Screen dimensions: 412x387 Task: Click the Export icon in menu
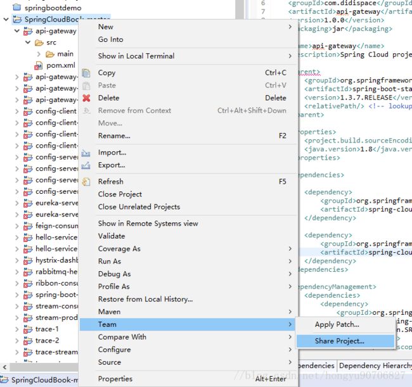pos(86,165)
